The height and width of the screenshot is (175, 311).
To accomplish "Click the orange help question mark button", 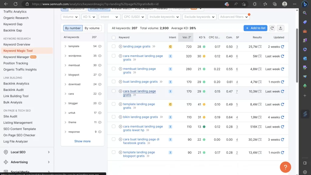I will (x=285, y=167).
